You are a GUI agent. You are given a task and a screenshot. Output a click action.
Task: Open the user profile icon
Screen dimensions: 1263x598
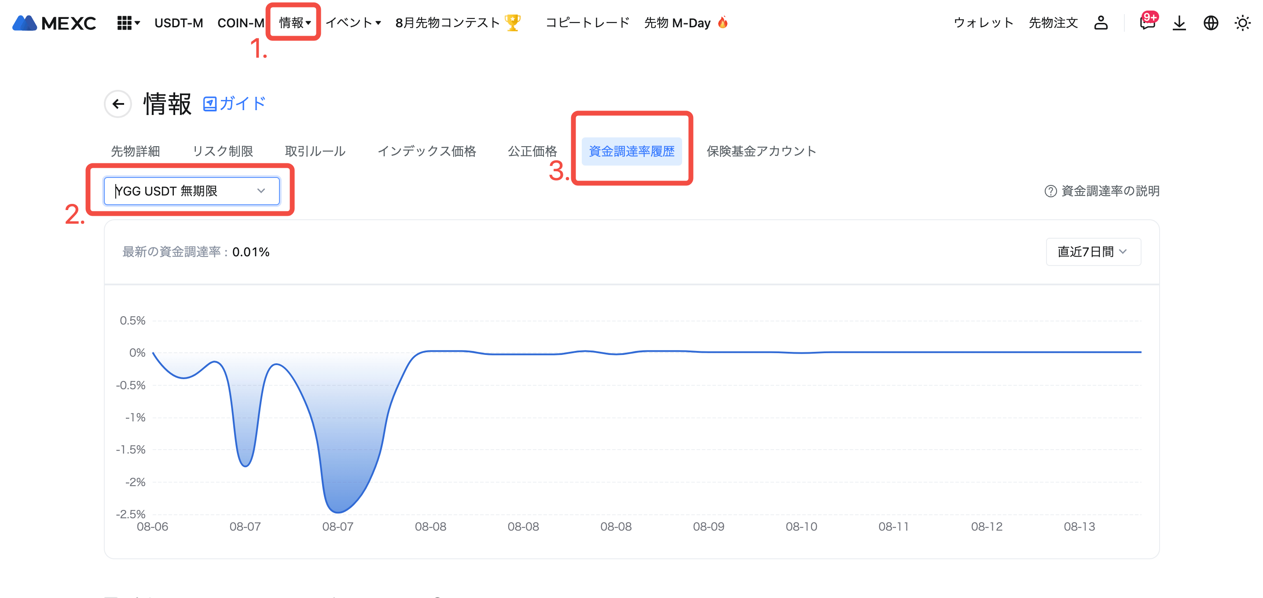[1101, 23]
